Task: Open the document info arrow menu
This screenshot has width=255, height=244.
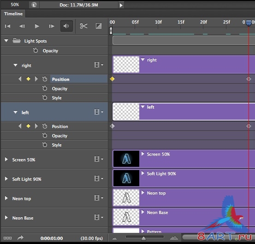Action: coord(121,5)
